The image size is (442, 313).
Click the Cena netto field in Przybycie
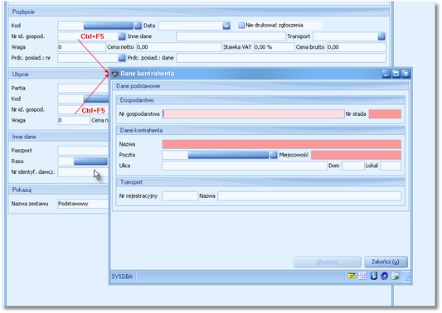click(x=179, y=47)
